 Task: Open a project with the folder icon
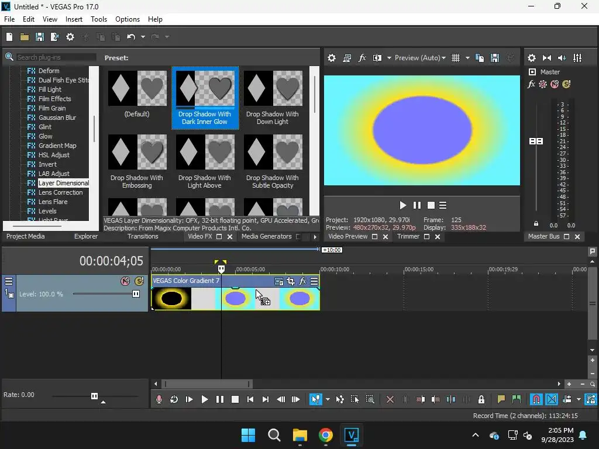pyautogui.click(x=25, y=37)
